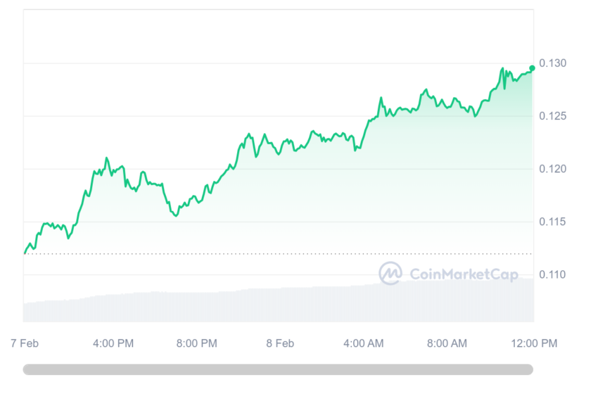This screenshot has height=399, width=598.
Task: Click the price peak near 4:00 PM
Action: point(106,158)
